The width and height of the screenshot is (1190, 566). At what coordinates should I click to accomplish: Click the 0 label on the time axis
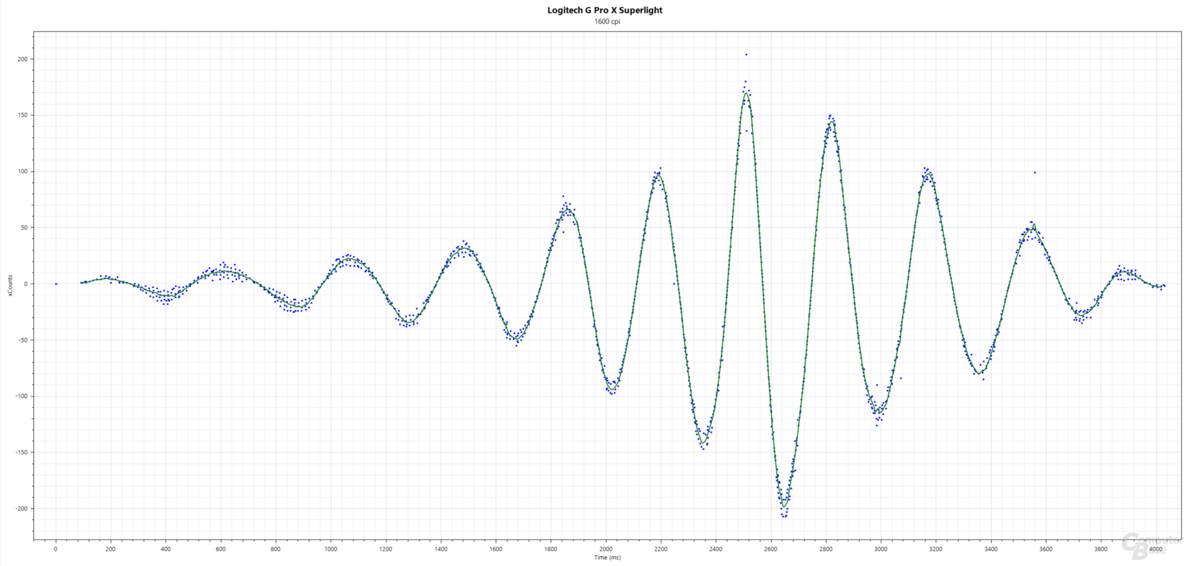[56, 549]
